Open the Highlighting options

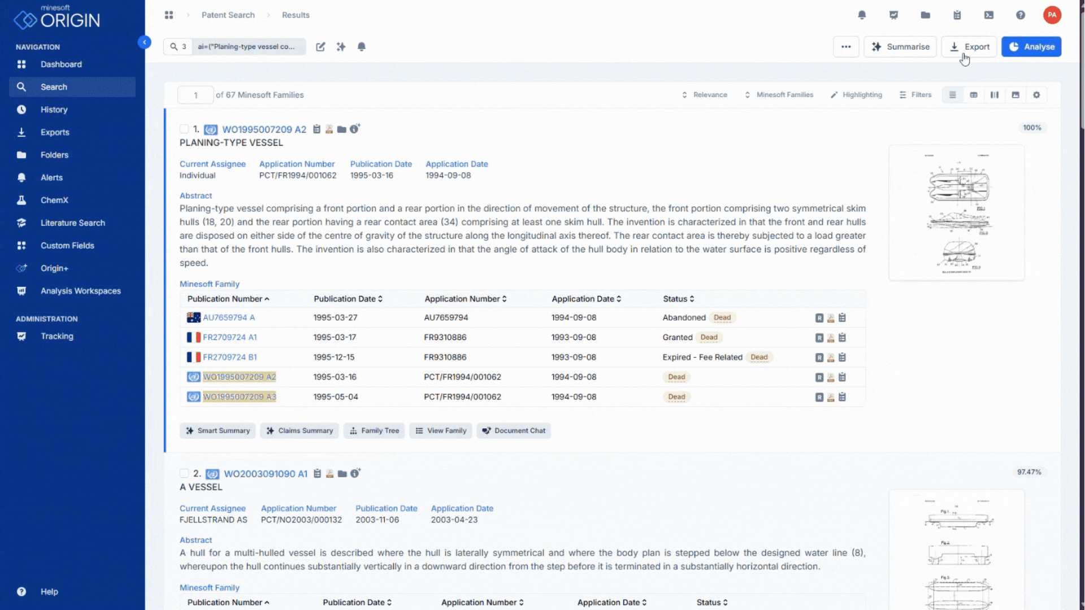856,95
